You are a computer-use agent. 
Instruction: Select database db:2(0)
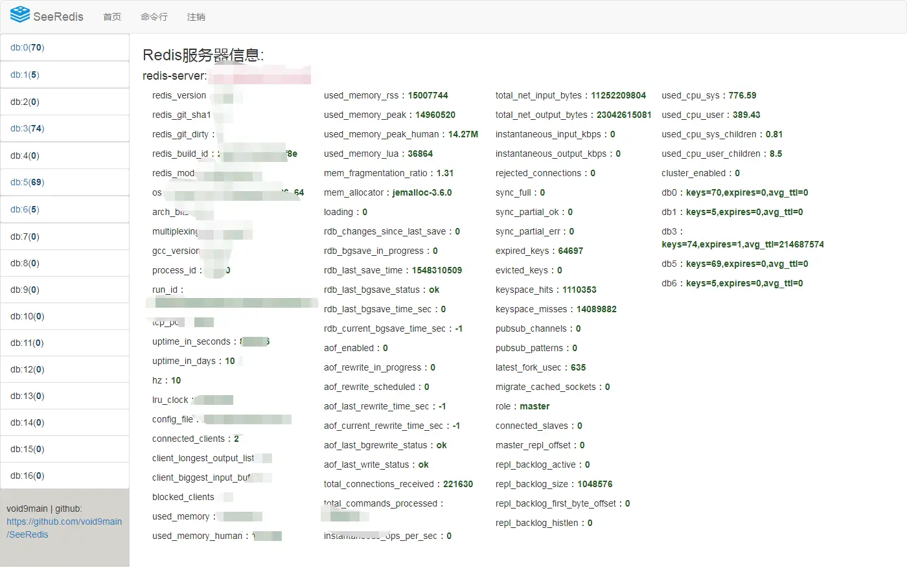(x=65, y=102)
